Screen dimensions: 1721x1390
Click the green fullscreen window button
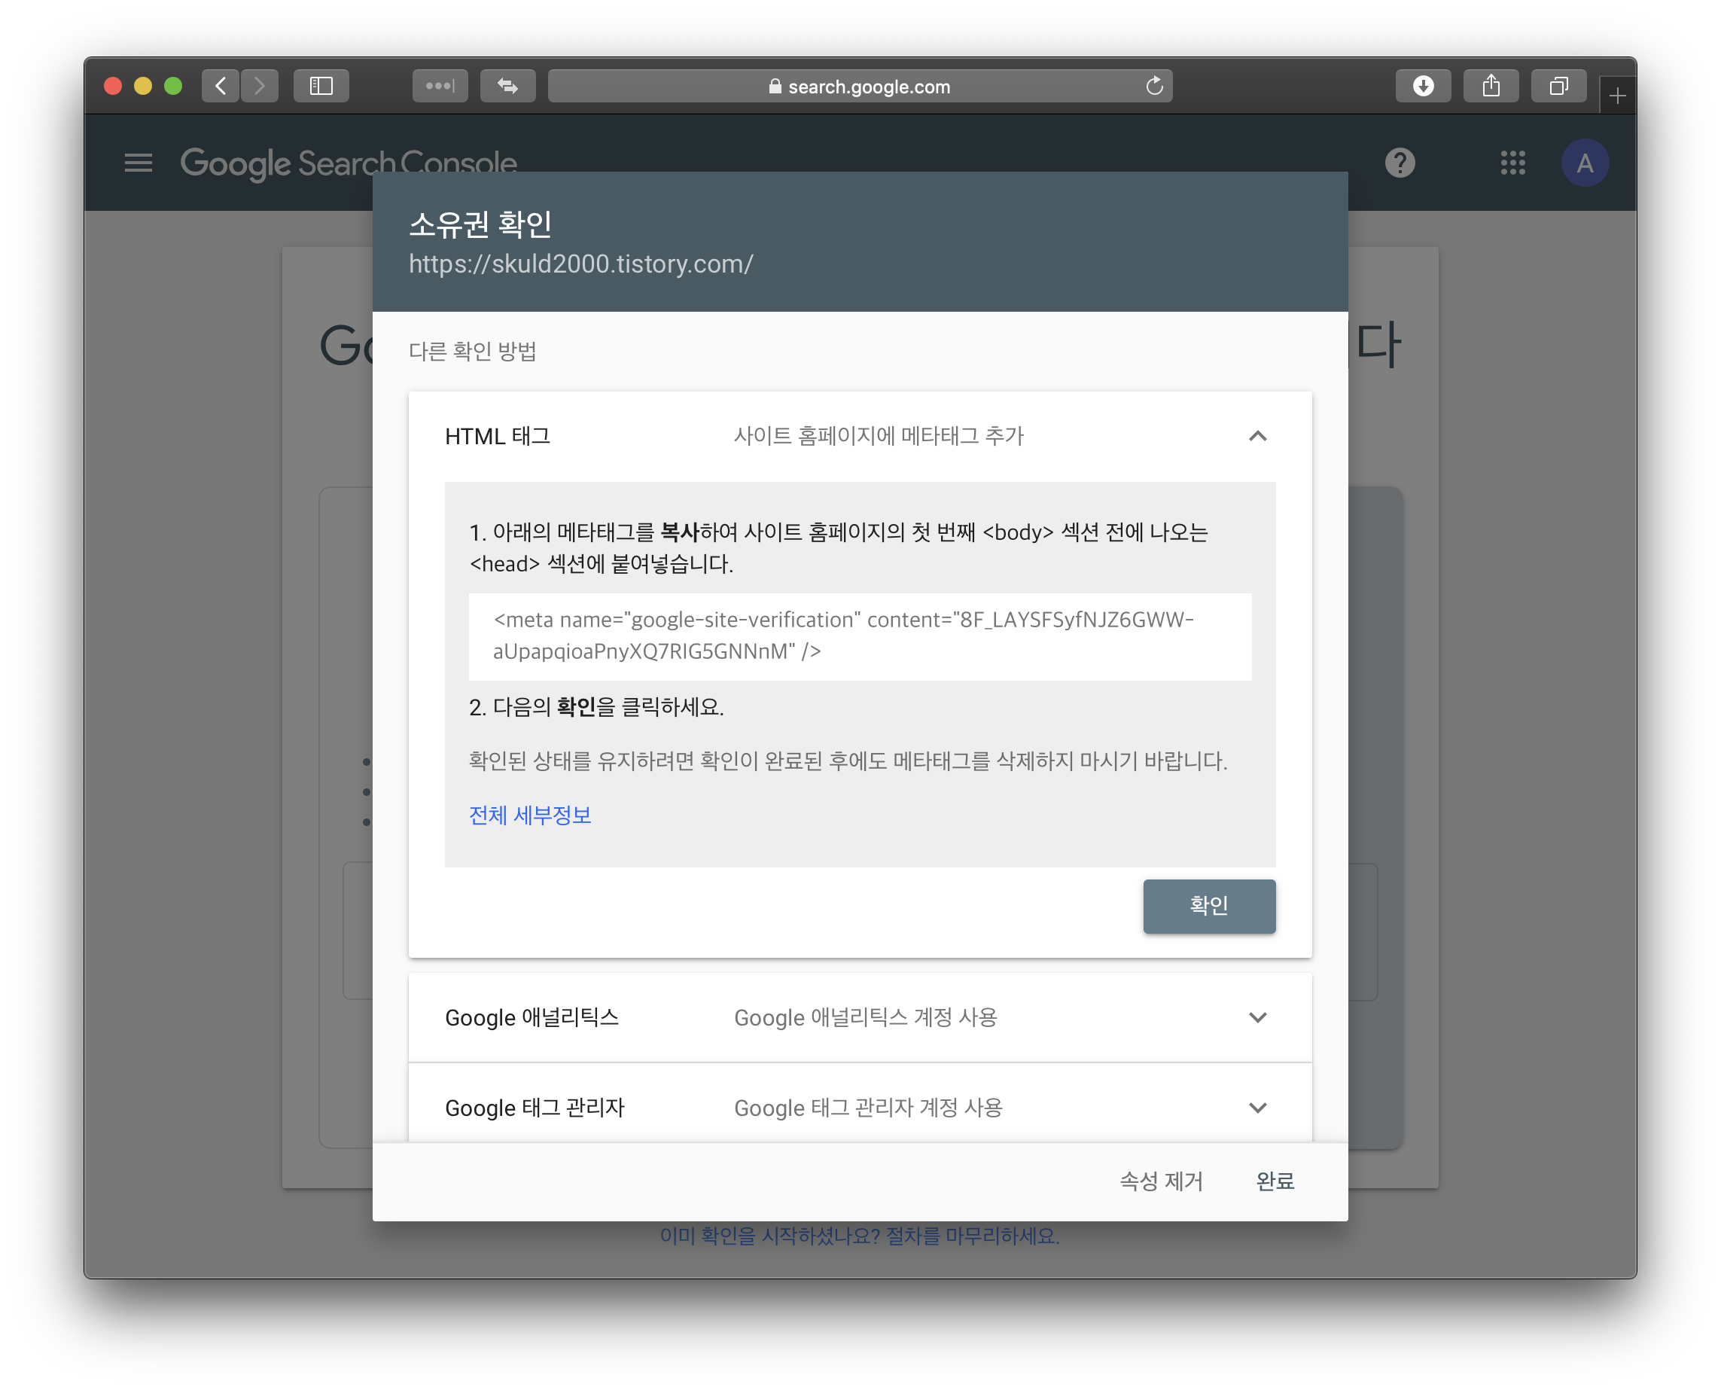(173, 86)
